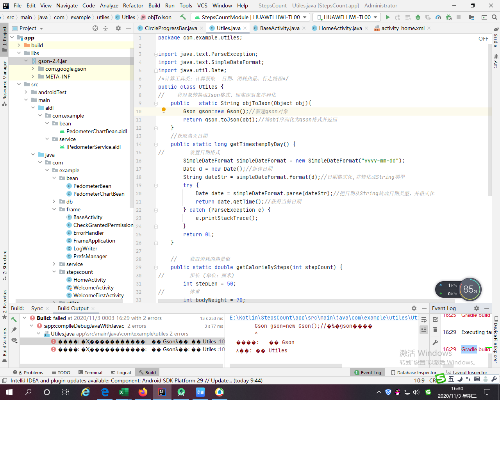Image resolution: width=500 pixels, height=450 pixels.
Task: Open the Utiles.java file path link in output
Action: [x=324, y=318]
